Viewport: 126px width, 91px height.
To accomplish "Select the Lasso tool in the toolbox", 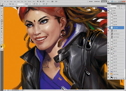I will 2,12.
